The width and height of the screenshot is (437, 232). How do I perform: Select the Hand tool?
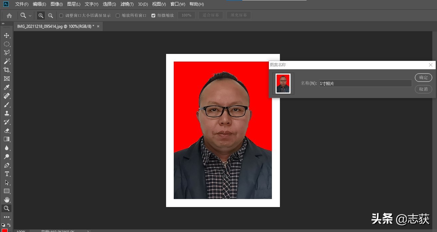coord(7,200)
